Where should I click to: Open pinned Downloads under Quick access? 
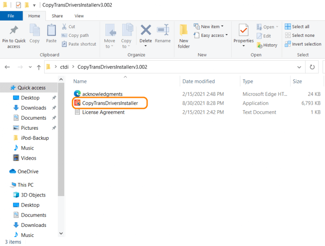[33, 108]
